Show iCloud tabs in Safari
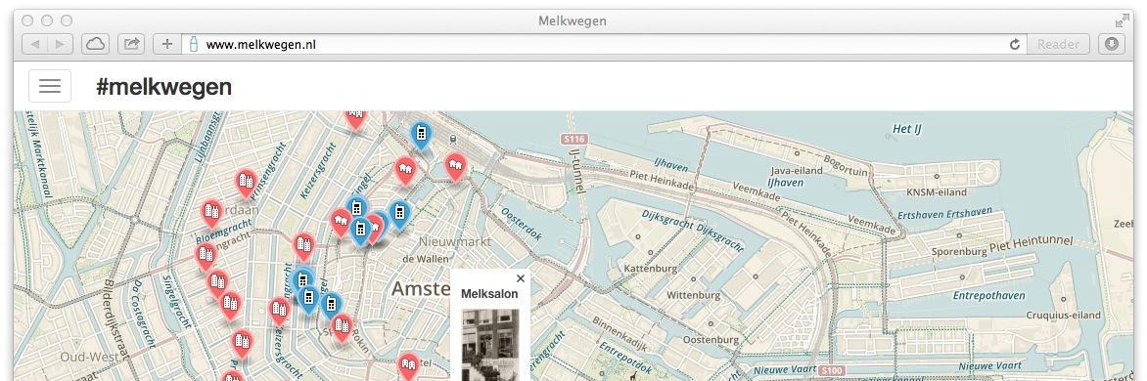 (95, 45)
